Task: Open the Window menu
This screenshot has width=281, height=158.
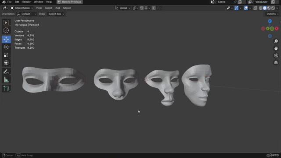Action: pyautogui.click(x=38, y=2)
